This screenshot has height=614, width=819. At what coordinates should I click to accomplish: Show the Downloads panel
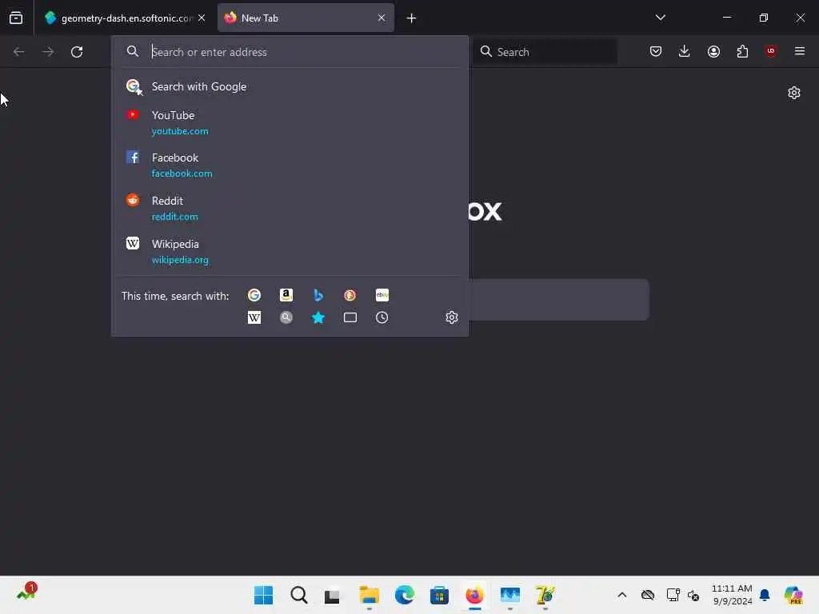[685, 51]
